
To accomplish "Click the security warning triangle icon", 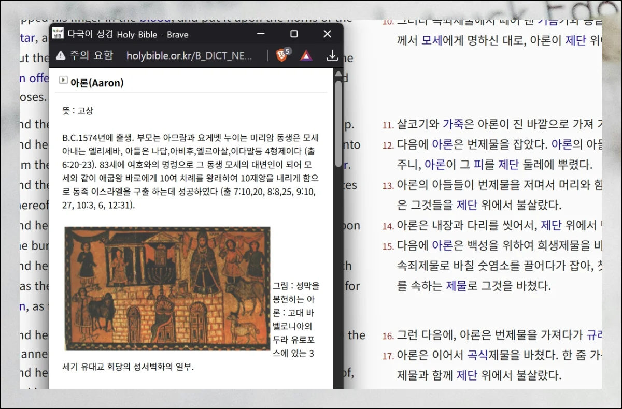I will (61, 55).
